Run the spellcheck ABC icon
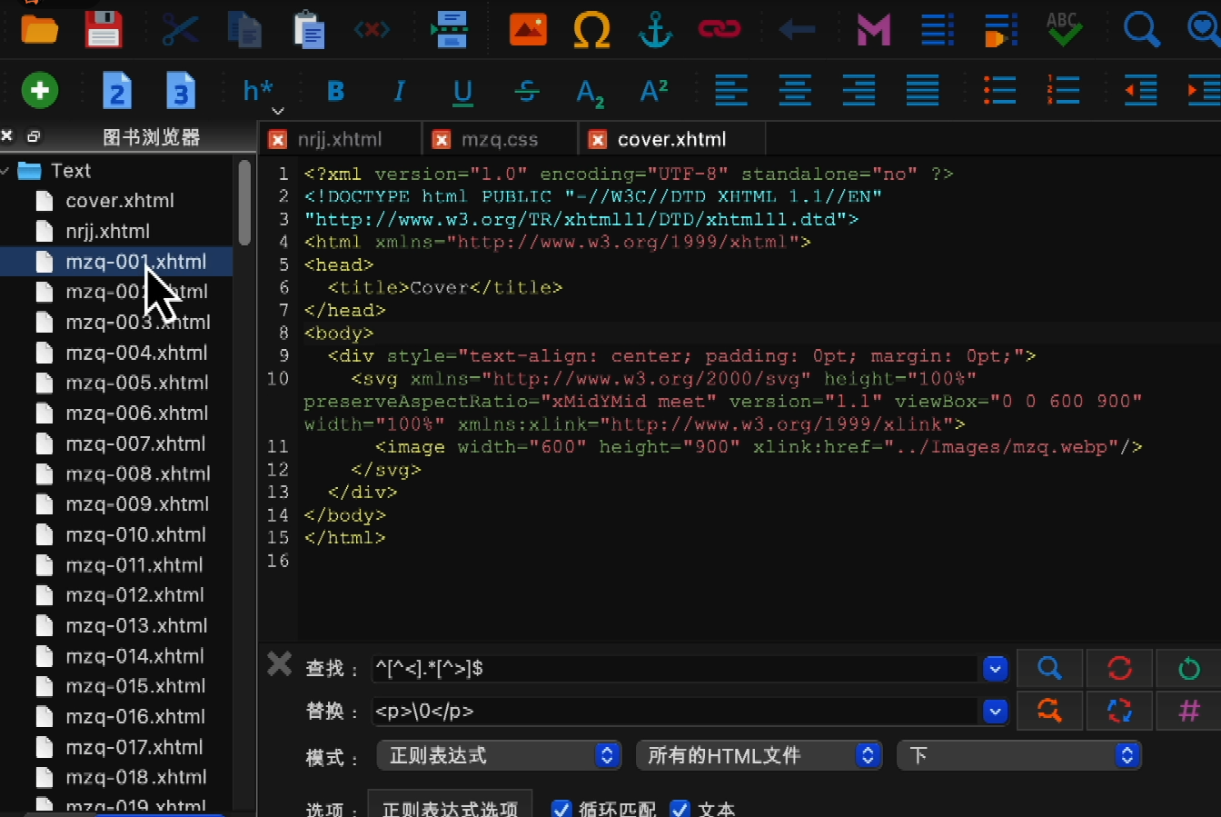Screen dimensions: 1221x817 (1063, 29)
